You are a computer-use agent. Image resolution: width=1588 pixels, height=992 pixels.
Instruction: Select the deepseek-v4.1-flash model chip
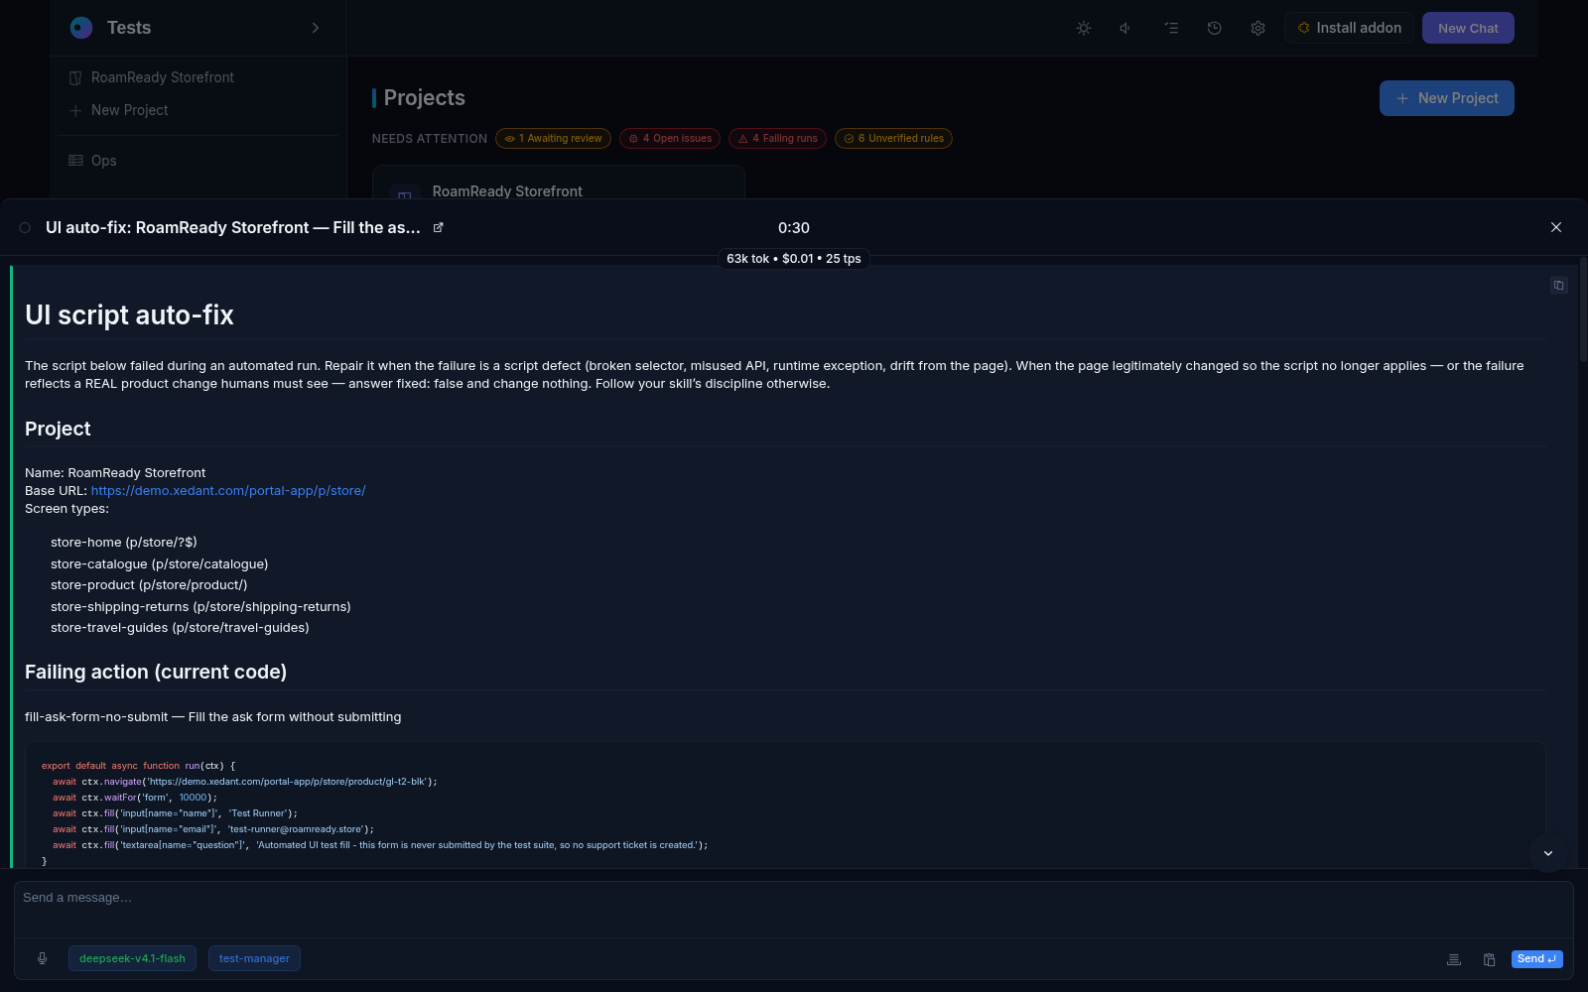(x=132, y=958)
